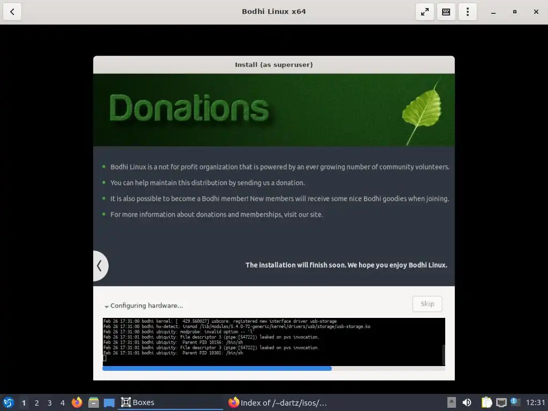Image resolution: width=548 pixels, height=411 pixels.
Task: Maximize the Boxes window
Action: pos(514,12)
